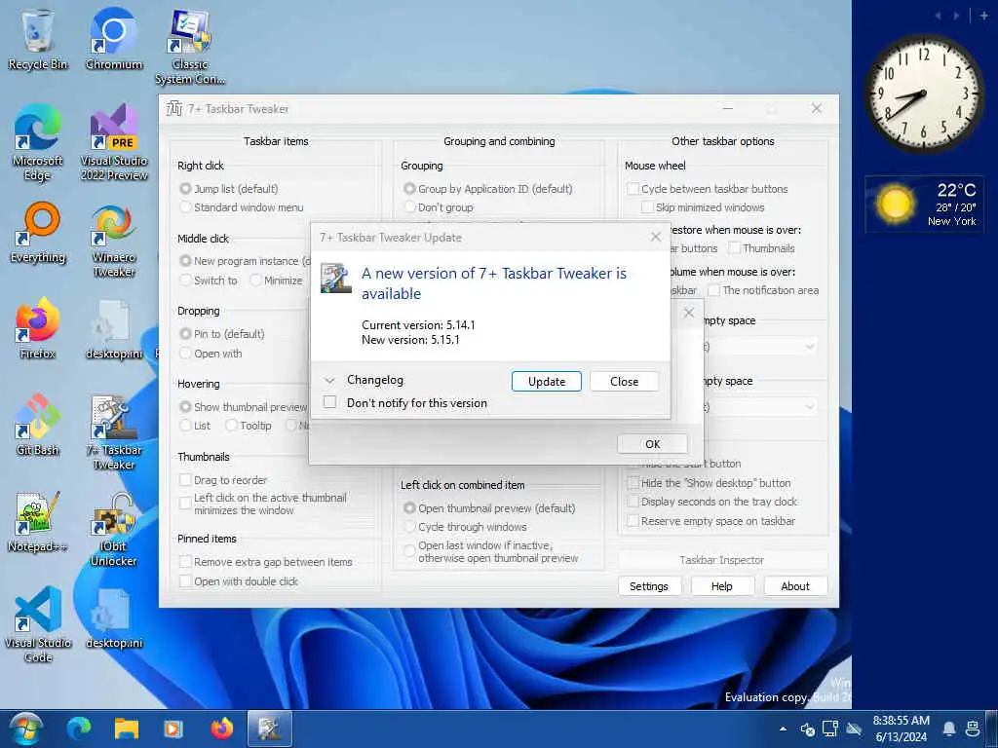The width and height of the screenshot is (998, 748).
Task: Select the desktop.ini file beside Visual Studio Code
Action: click(114, 618)
